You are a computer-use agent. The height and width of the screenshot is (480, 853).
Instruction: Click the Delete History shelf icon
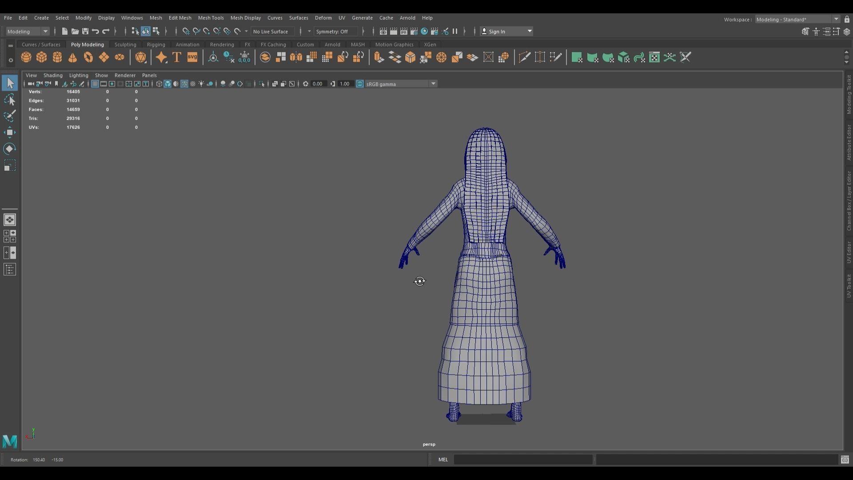[229, 57]
